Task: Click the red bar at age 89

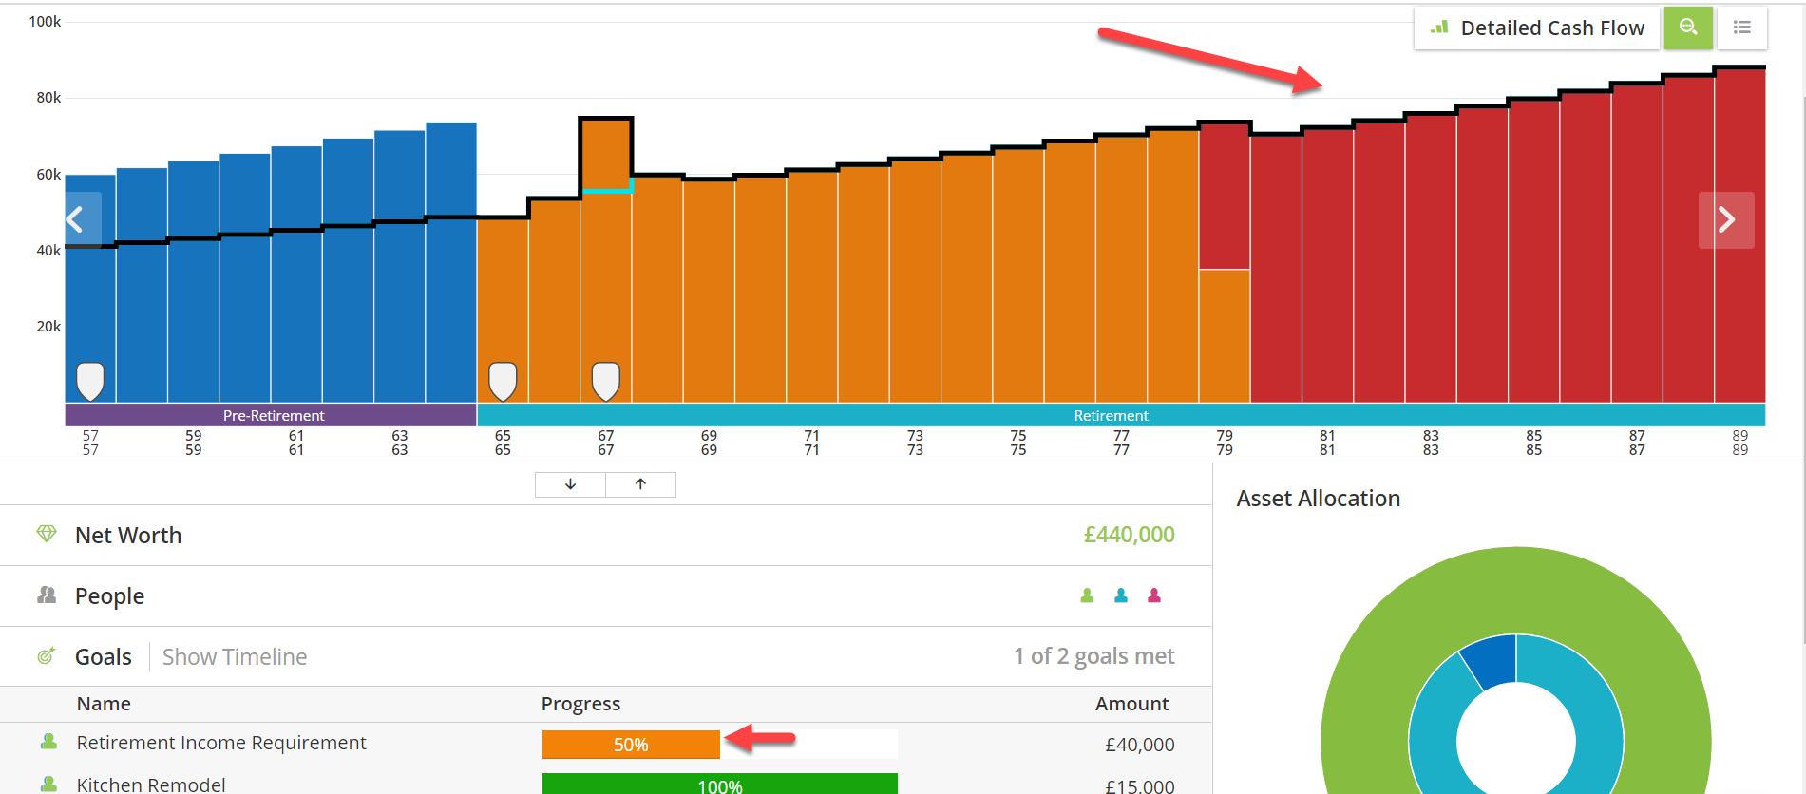Action: click(1739, 234)
